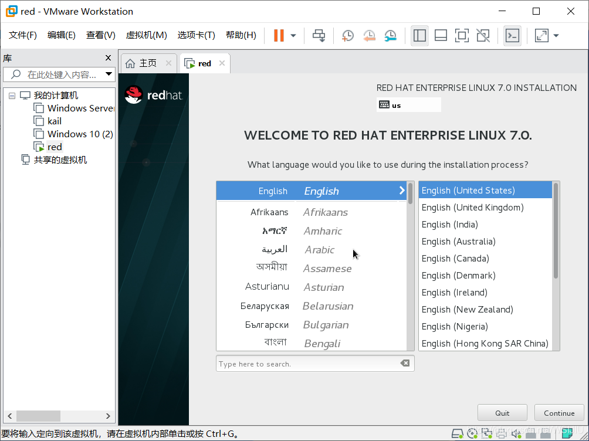Image resolution: width=589 pixels, height=441 pixels.
Task: Select Belarusian in the language list
Action: click(312, 306)
